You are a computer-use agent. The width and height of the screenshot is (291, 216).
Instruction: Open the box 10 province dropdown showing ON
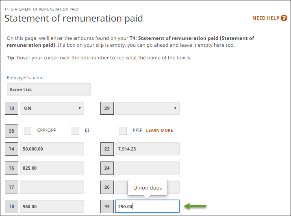pos(52,108)
